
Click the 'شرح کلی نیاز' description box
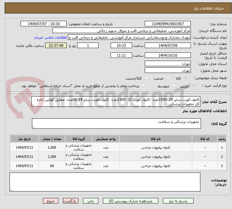click(116, 102)
